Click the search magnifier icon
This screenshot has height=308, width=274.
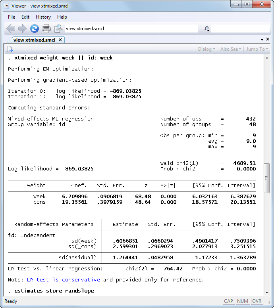(206, 29)
